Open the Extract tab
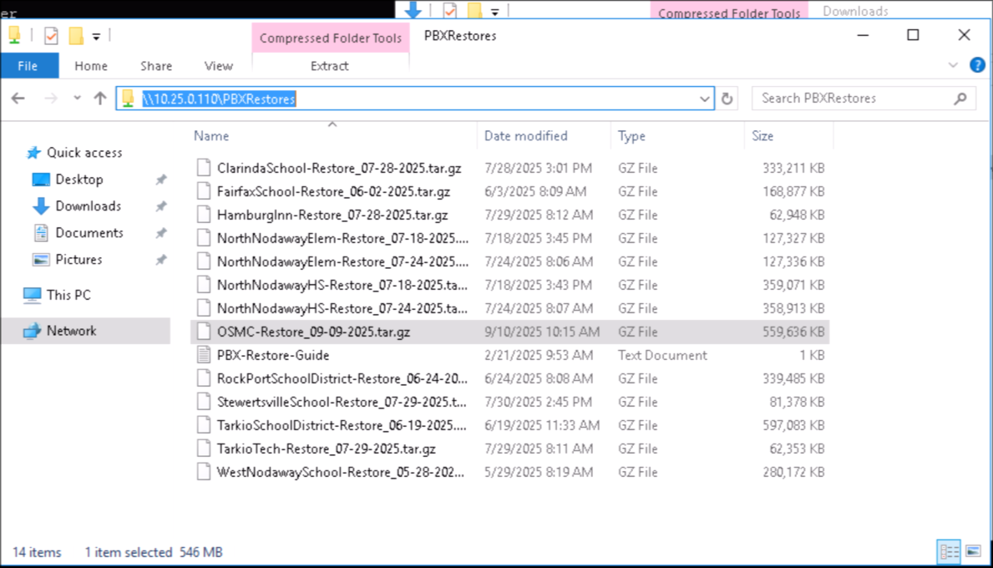Screen dimensions: 993x568 pos(329,66)
